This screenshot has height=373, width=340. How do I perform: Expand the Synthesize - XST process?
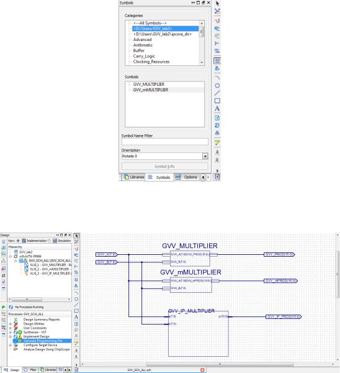pyautogui.click(x=10, y=333)
